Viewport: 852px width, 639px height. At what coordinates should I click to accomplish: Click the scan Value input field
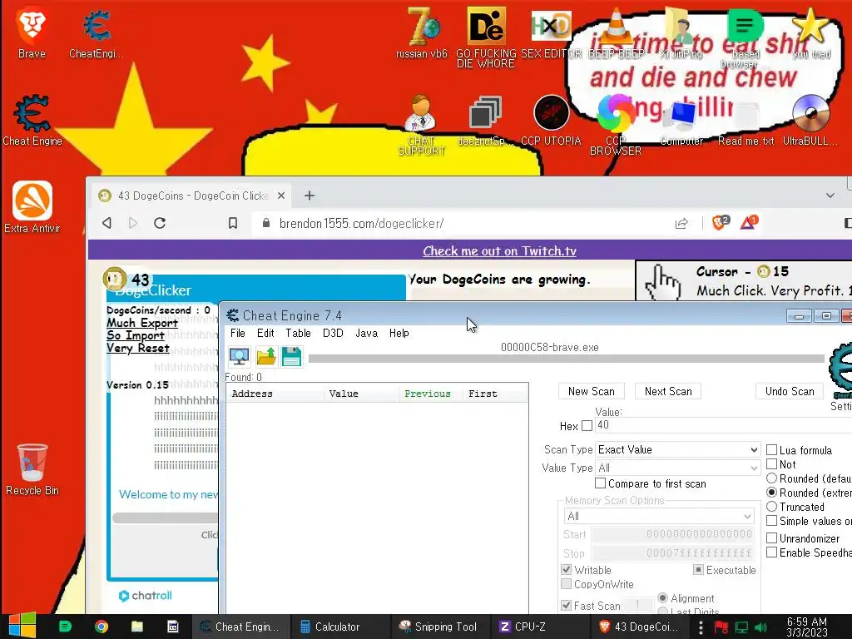click(723, 425)
